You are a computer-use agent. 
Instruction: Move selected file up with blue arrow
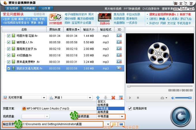[x=98, y=97]
